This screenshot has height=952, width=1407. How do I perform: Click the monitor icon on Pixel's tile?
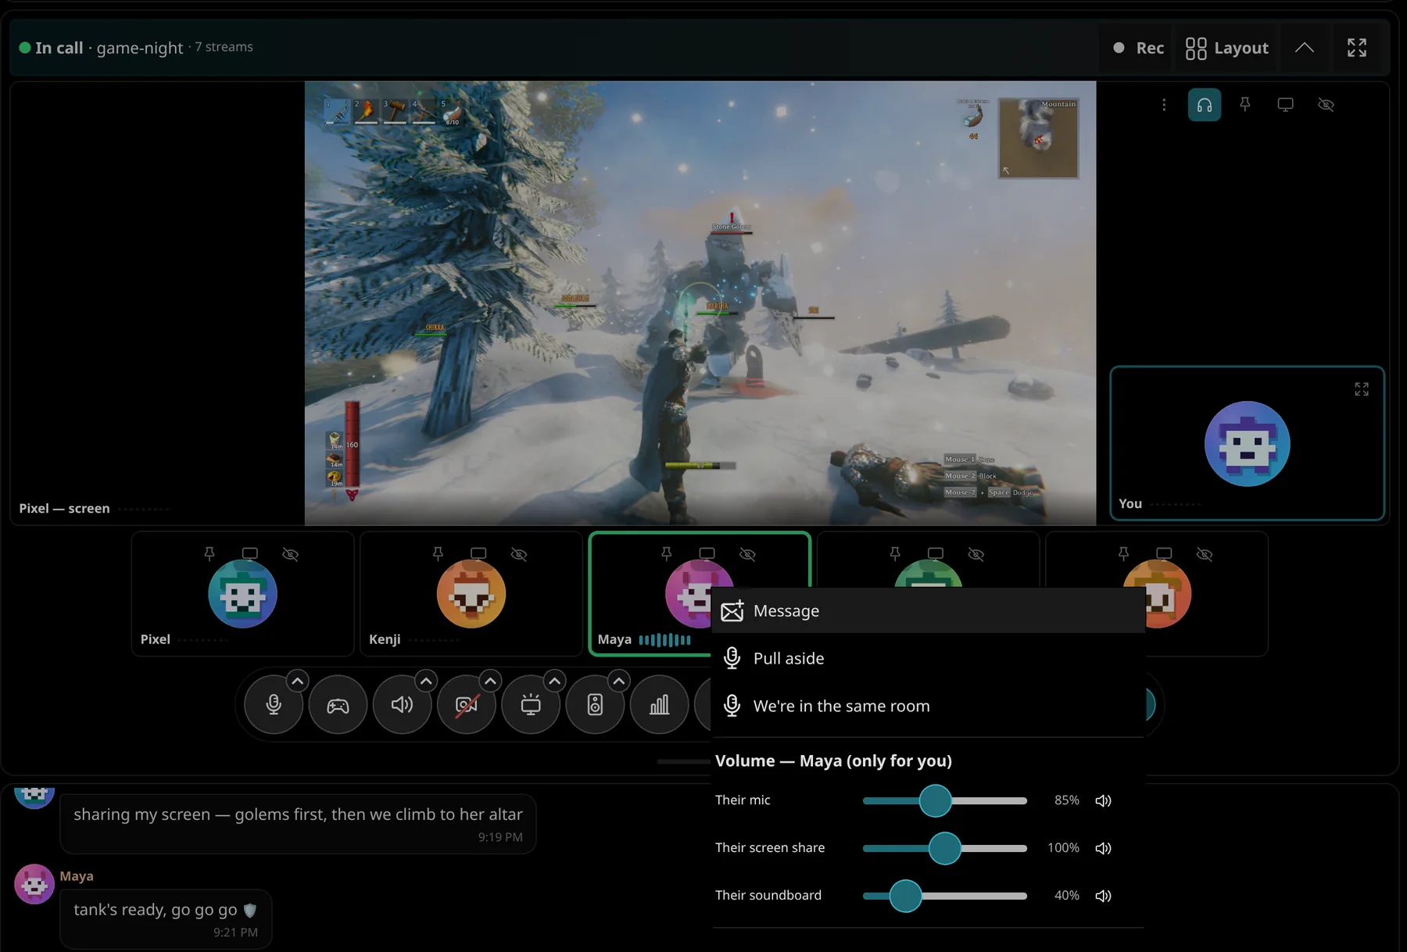[250, 553]
